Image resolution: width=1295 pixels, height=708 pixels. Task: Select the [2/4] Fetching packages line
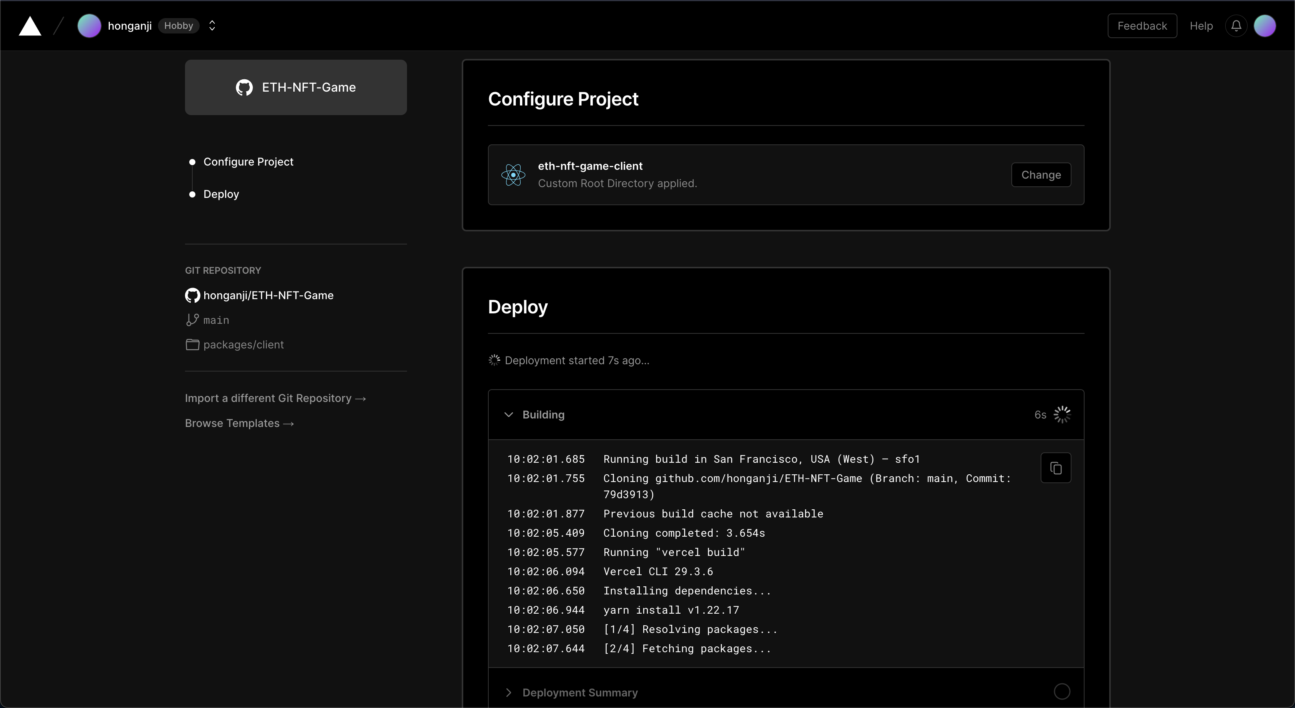pos(687,649)
